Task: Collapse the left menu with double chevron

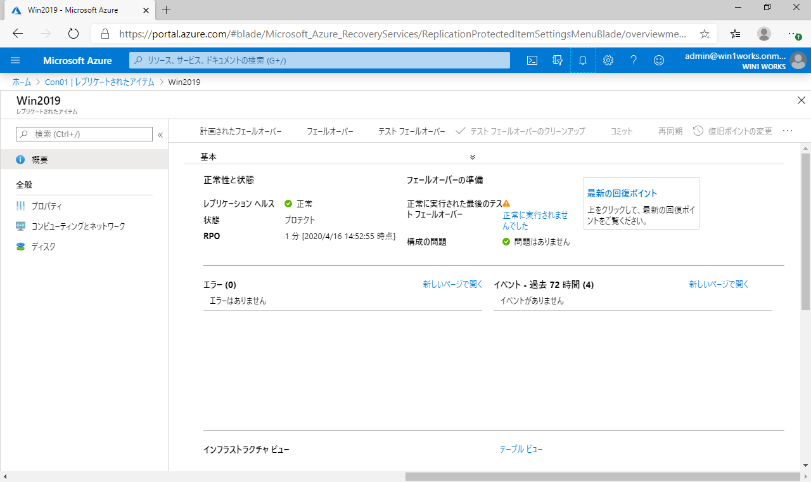Action: (x=160, y=134)
